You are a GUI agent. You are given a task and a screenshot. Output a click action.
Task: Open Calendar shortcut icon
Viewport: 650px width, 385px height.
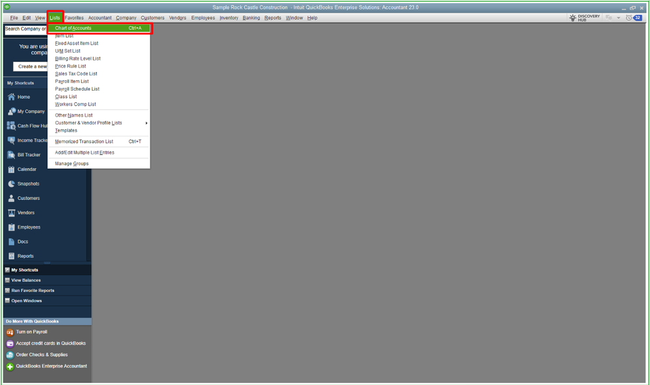click(x=11, y=169)
